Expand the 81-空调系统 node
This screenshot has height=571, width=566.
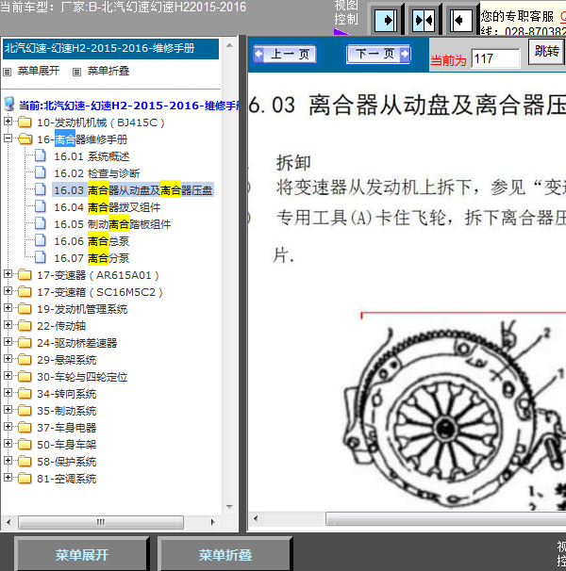tap(8, 477)
